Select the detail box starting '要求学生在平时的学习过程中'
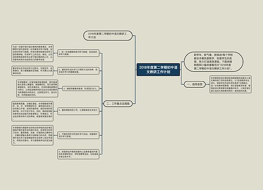 coord(33,71)
